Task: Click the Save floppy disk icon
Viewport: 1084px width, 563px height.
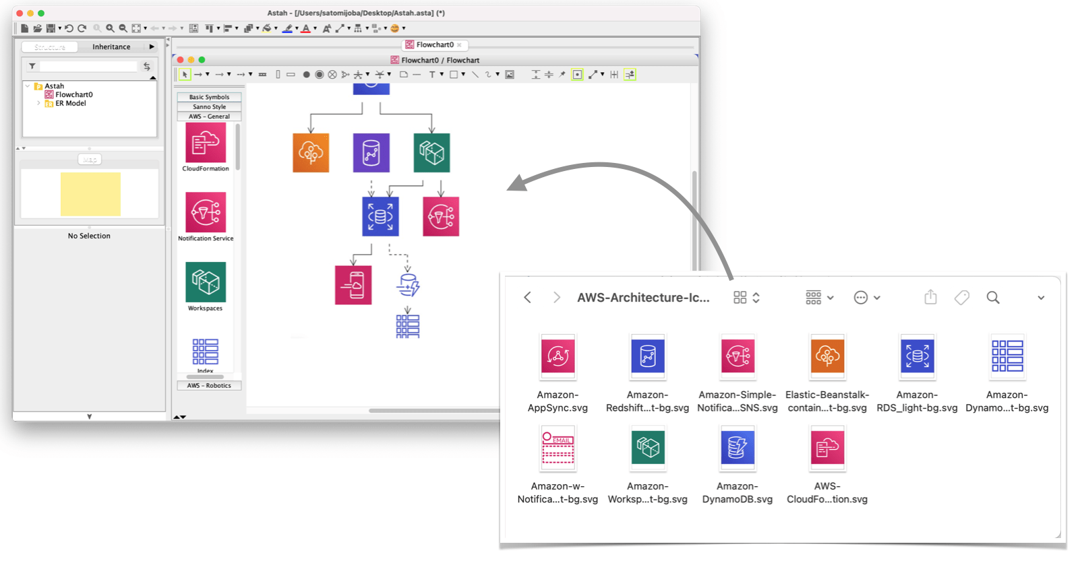Action: pos(51,28)
